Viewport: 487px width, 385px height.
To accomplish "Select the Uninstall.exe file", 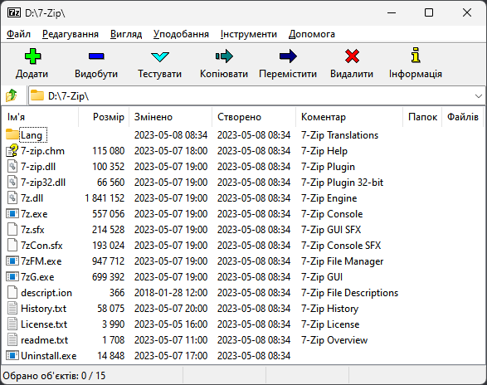I will click(x=48, y=356).
